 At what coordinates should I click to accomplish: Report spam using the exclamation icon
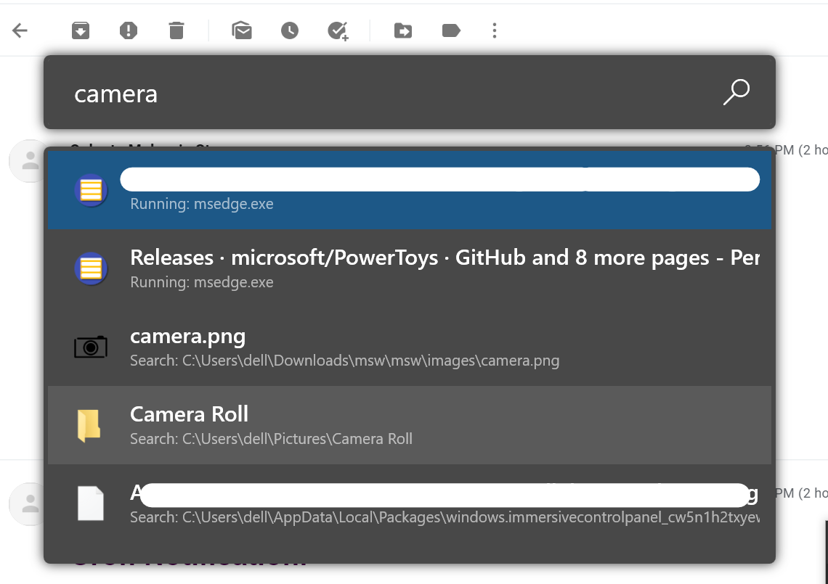point(129,30)
